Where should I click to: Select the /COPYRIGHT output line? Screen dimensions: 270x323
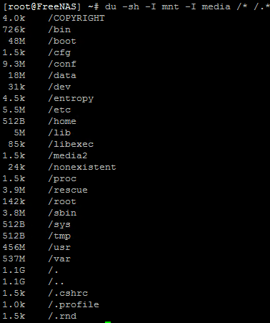tap(54, 19)
